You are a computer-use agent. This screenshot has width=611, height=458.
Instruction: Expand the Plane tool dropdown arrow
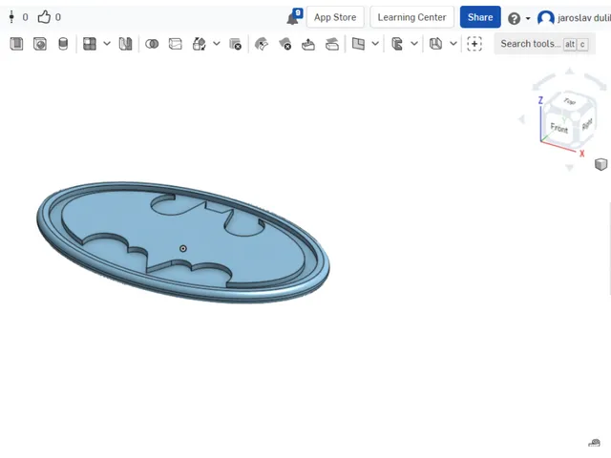click(x=375, y=44)
